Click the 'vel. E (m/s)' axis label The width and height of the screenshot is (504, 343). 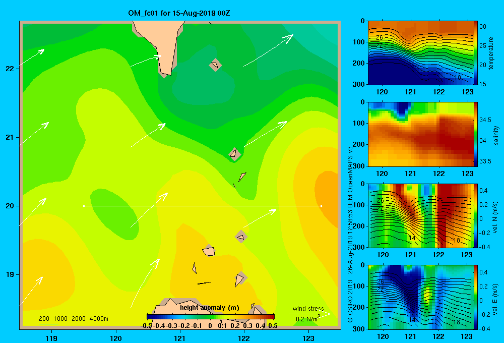495,299
